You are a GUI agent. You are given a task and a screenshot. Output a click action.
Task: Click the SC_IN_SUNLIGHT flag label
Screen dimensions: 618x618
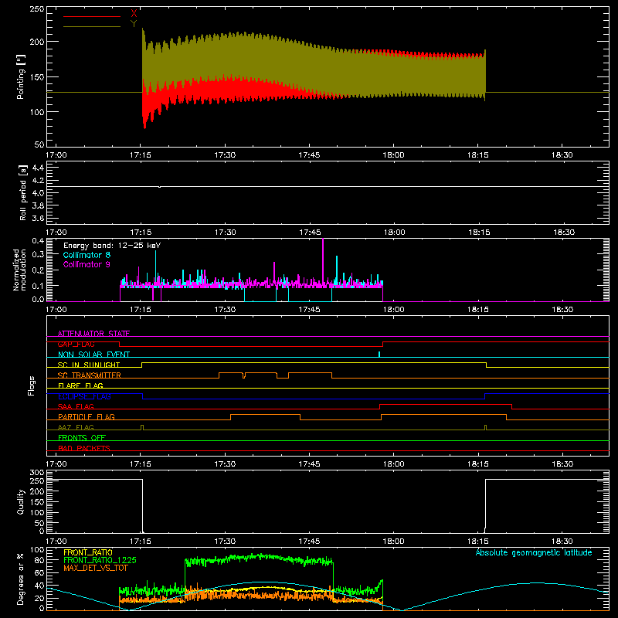click(x=89, y=365)
